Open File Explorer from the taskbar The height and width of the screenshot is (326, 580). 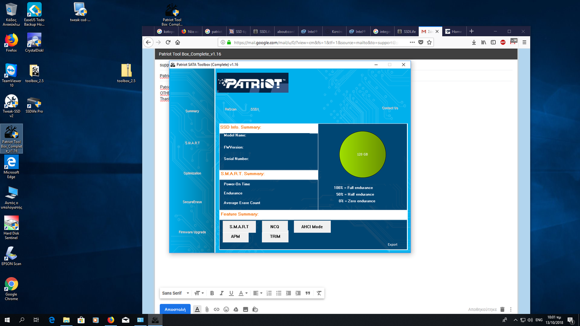(x=66, y=320)
